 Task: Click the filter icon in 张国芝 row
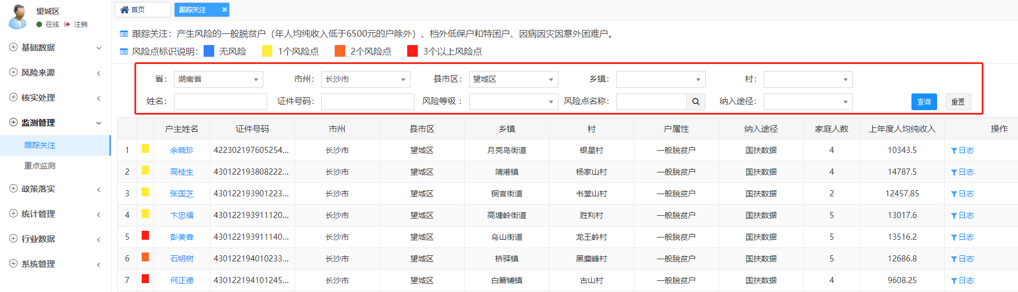(954, 194)
